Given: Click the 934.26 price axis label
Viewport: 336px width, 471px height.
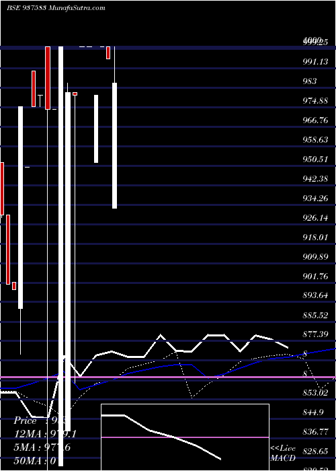Looking at the screenshot, I should click(315, 198).
